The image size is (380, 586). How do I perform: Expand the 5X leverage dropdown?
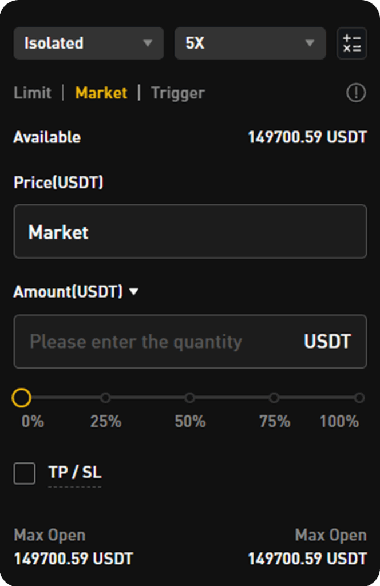pos(250,43)
